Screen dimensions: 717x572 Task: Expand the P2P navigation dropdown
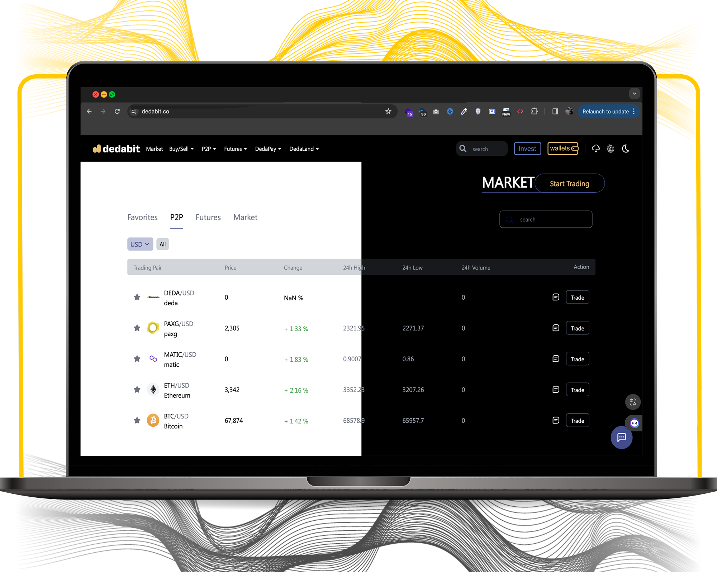[x=209, y=148]
